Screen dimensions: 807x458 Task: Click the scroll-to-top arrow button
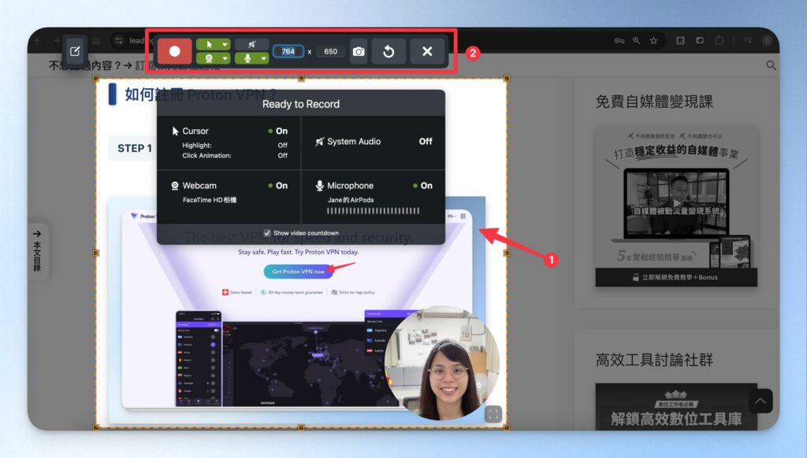(x=761, y=401)
